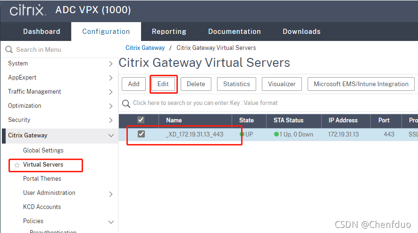Click the 443 port cell

tap(389, 134)
